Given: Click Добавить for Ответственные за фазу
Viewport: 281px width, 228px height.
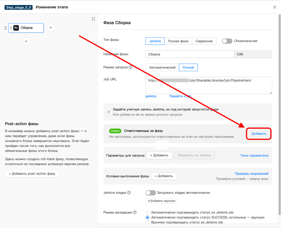Looking at the screenshot, I should (x=258, y=134).
